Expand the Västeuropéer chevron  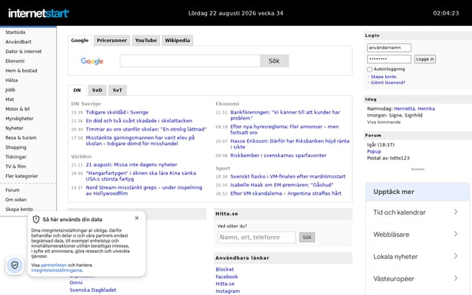(456, 278)
